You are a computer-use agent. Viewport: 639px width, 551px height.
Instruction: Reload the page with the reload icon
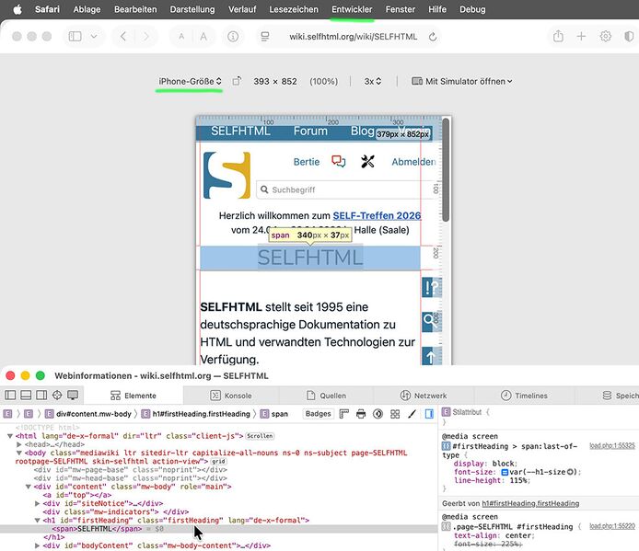pyautogui.click(x=433, y=37)
